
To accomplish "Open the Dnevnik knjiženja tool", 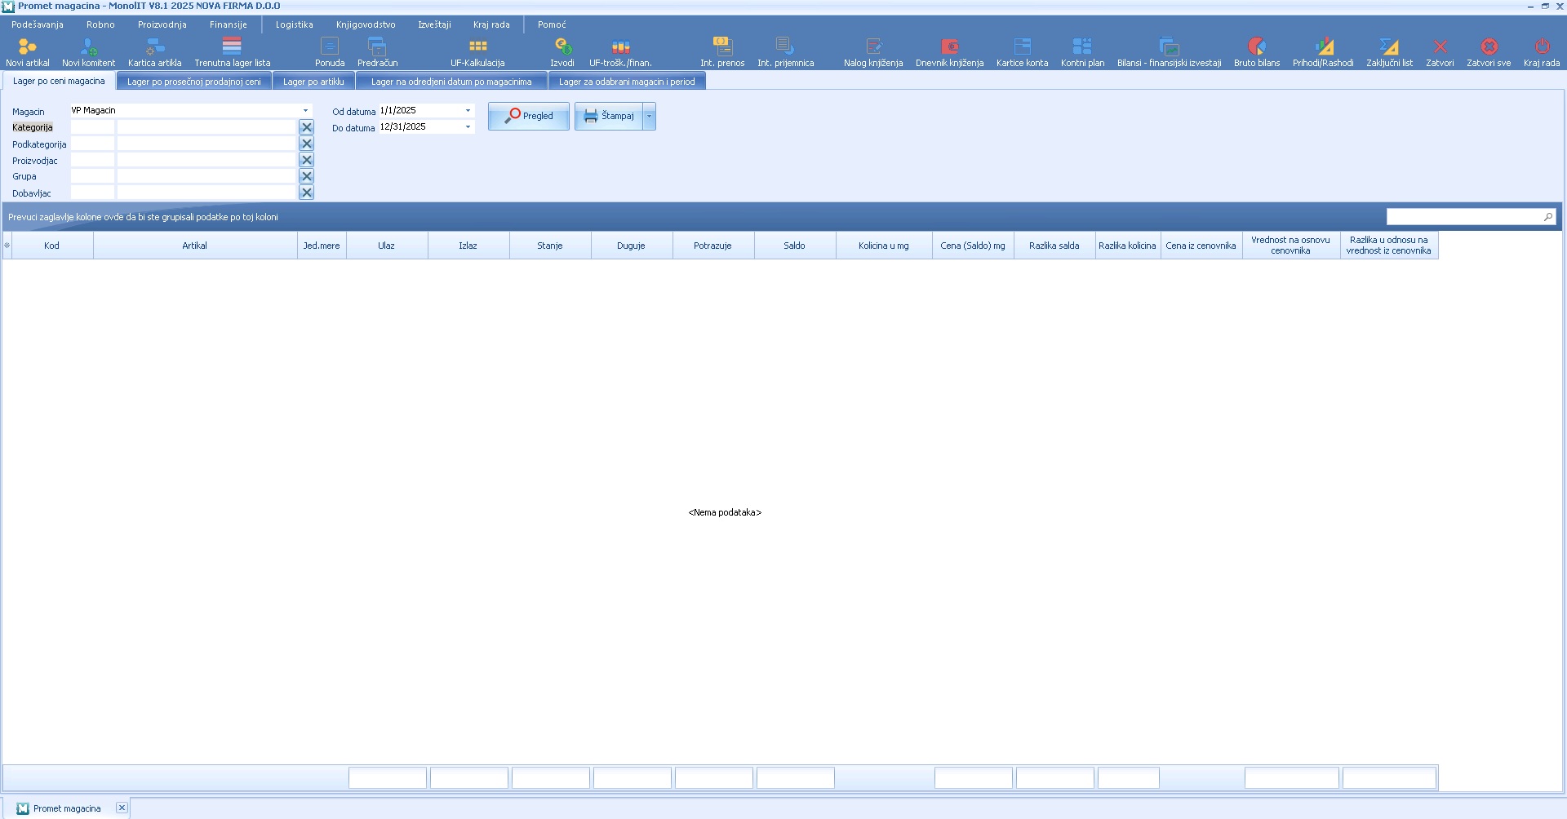I will coord(949,52).
